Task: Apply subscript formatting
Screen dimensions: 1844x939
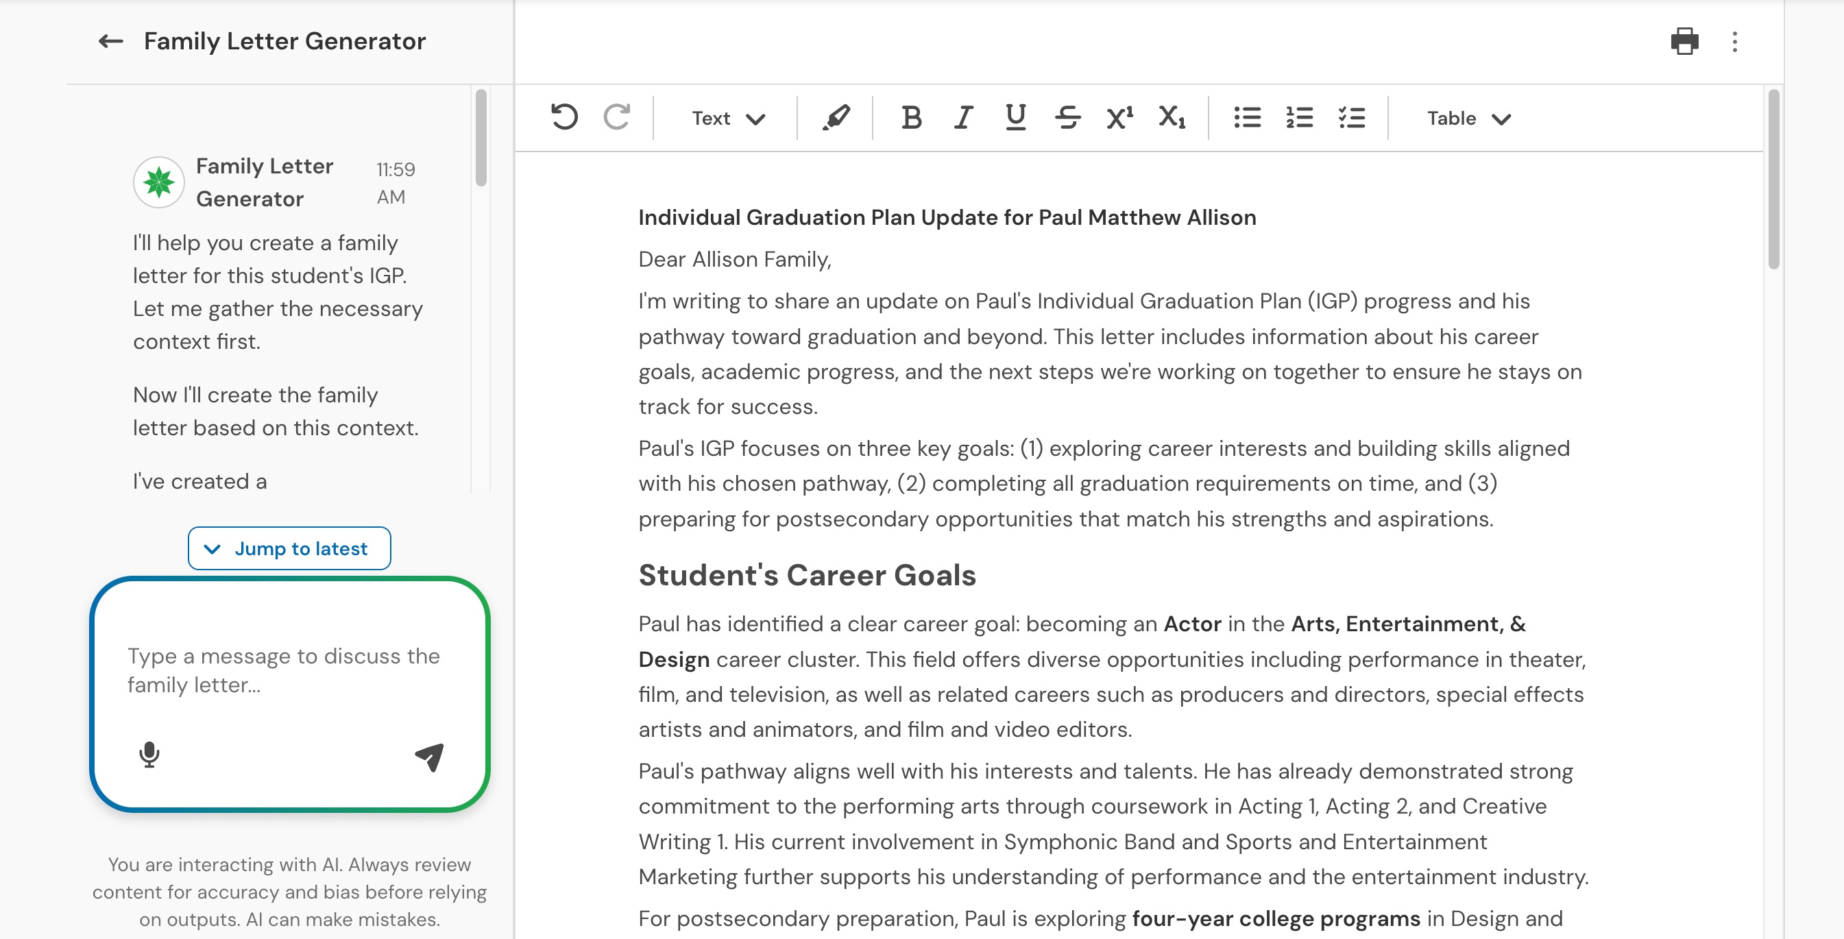Action: pos(1172,117)
